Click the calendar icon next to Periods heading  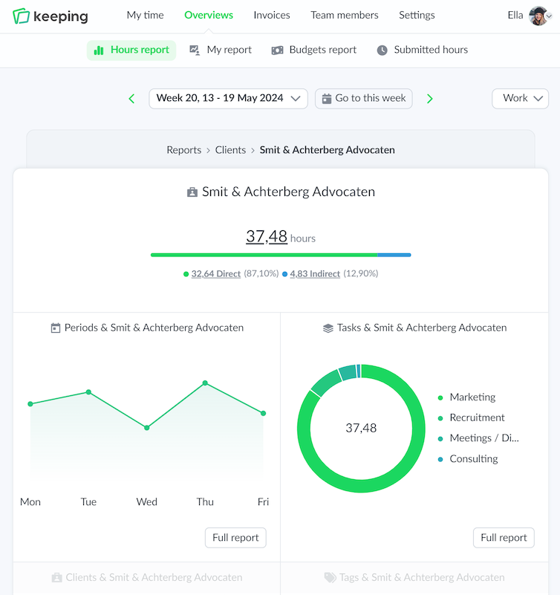click(x=56, y=328)
